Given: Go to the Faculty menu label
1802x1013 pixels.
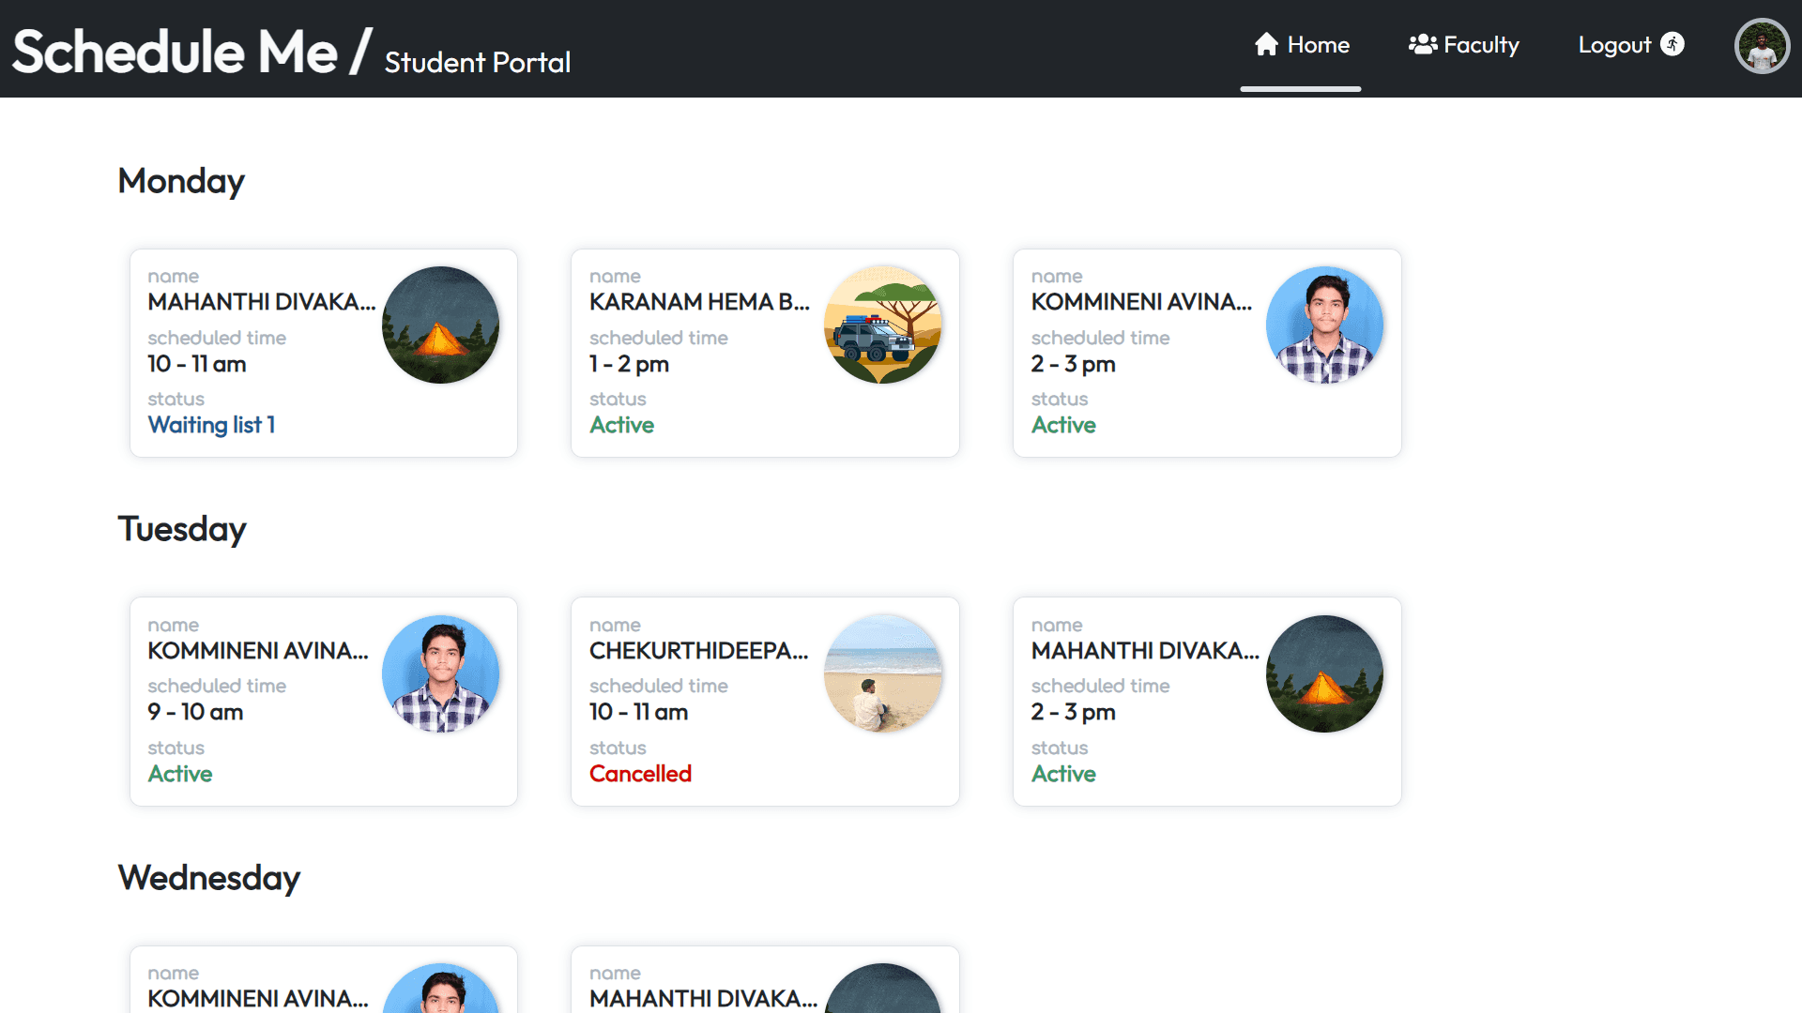Looking at the screenshot, I should (x=1481, y=44).
